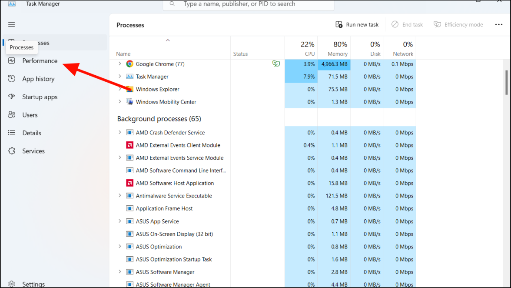Image resolution: width=511 pixels, height=288 pixels.
Task: Sort processes by the Memory column
Action: 334,49
